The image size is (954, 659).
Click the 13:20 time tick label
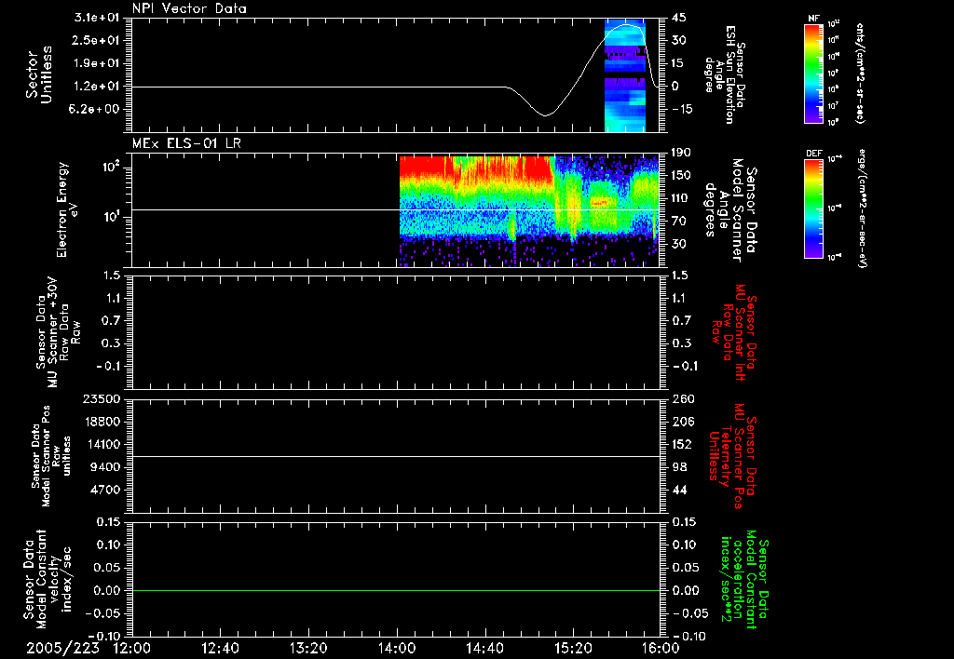[x=308, y=648]
